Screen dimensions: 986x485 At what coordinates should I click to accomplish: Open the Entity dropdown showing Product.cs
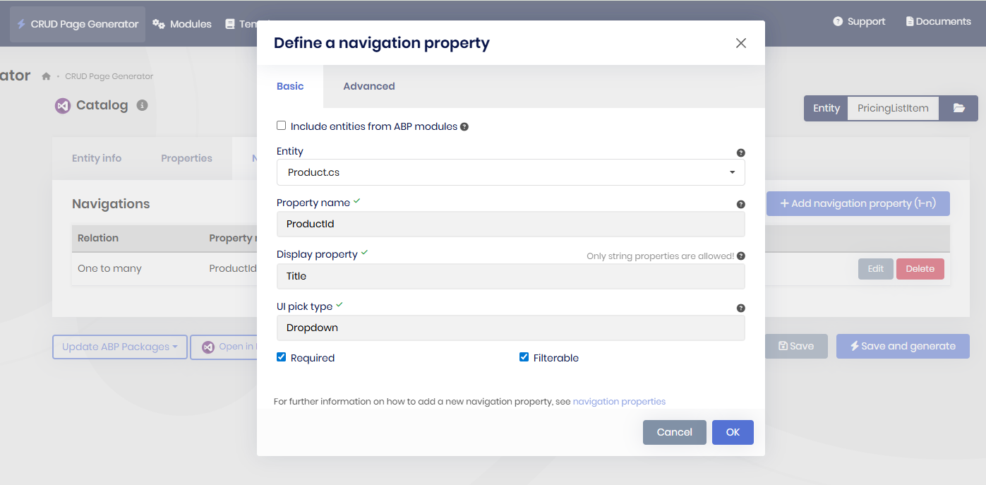click(x=510, y=172)
